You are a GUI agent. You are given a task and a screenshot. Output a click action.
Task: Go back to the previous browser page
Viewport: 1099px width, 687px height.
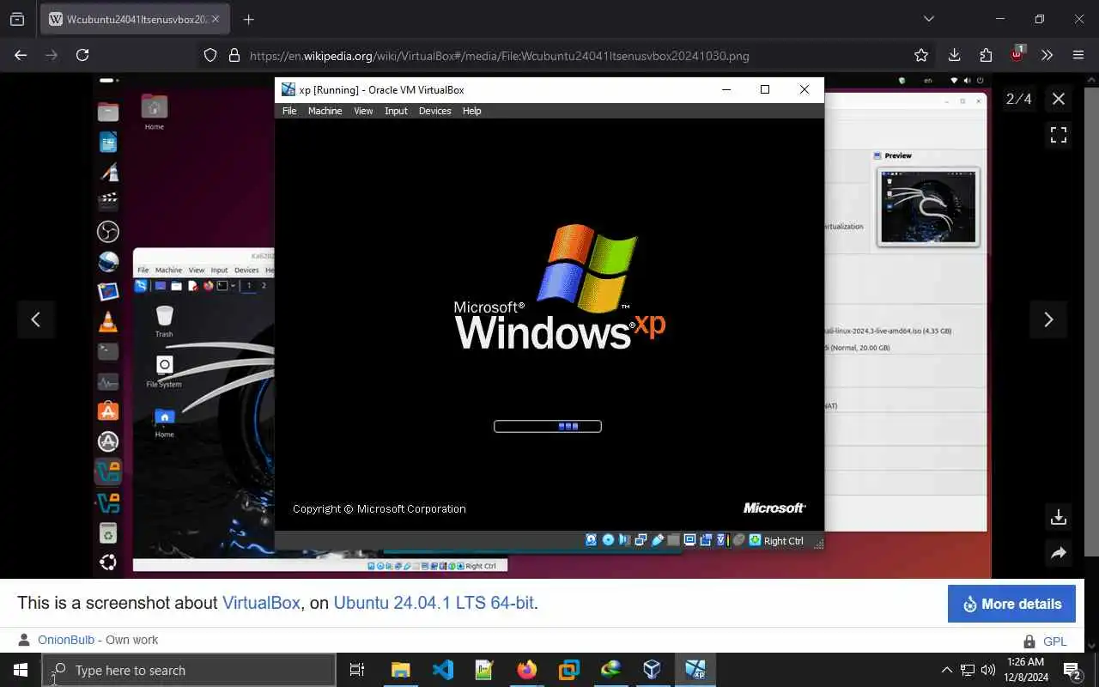tap(21, 55)
